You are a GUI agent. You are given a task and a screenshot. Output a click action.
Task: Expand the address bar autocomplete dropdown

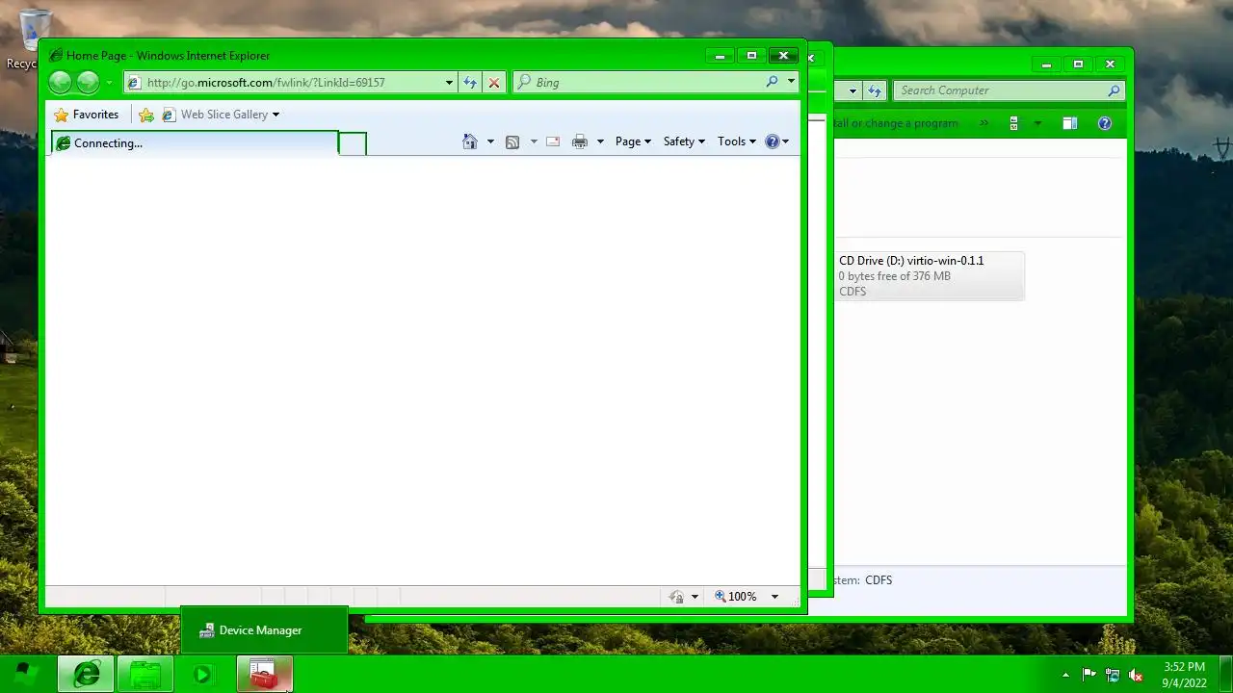click(x=449, y=83)
